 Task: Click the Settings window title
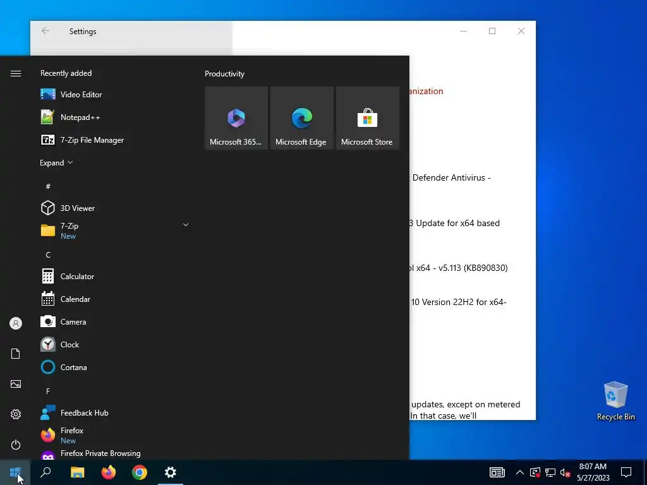tap(83, 32)
